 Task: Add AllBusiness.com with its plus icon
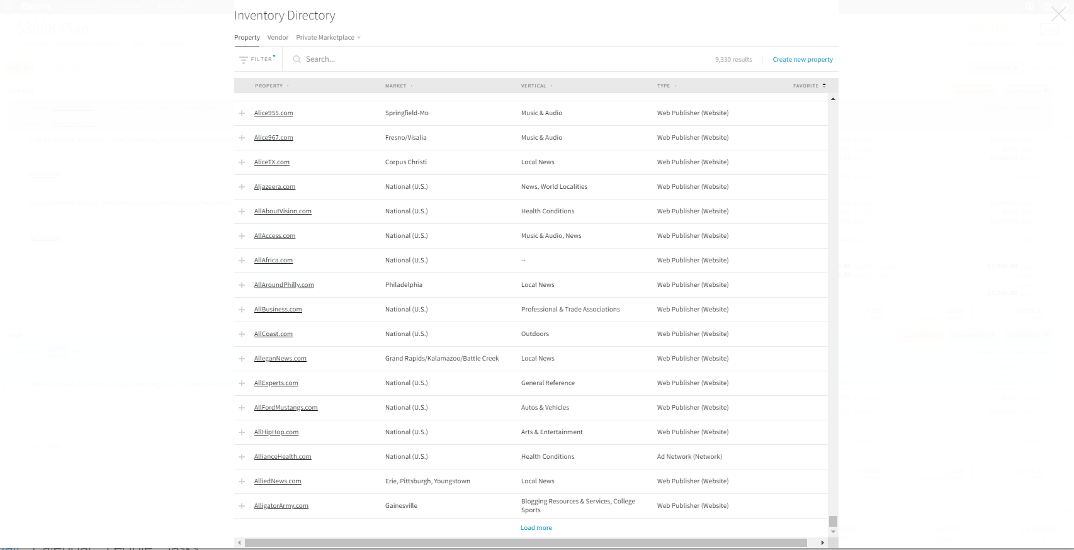[x=242, y=310]
